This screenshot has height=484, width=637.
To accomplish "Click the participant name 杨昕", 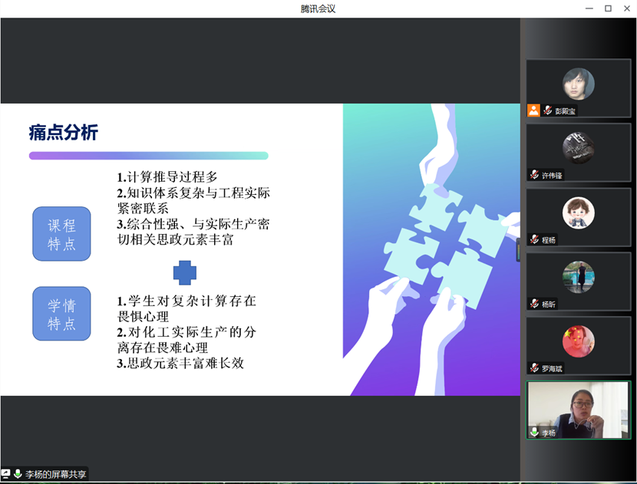I will [x=549, y=304].
